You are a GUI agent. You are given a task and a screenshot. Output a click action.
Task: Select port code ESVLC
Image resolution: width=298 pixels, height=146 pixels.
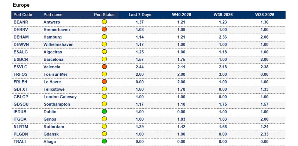click(21, 67)
